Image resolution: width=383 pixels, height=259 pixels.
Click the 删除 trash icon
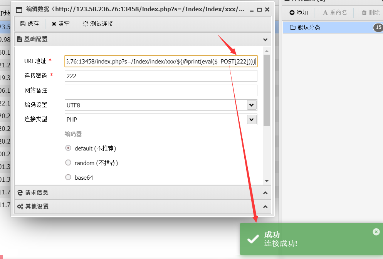click(x=364, y=13)
